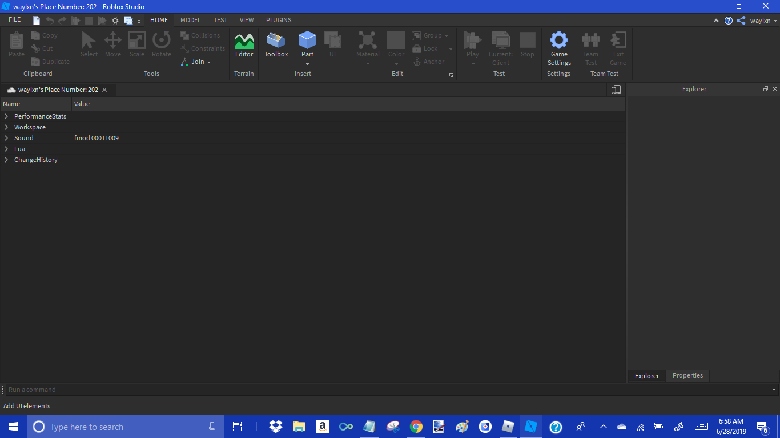Click the Copy button in Clipboard

(x=45, y=35)
